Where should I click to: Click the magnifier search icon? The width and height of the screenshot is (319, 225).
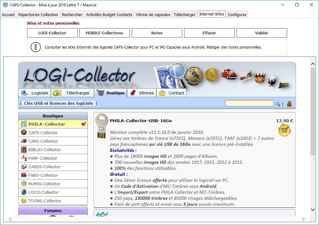[278, 104]
